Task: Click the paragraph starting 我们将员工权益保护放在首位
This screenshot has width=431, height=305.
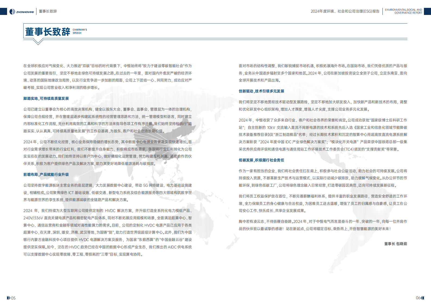Action: (x=323, y=203)
